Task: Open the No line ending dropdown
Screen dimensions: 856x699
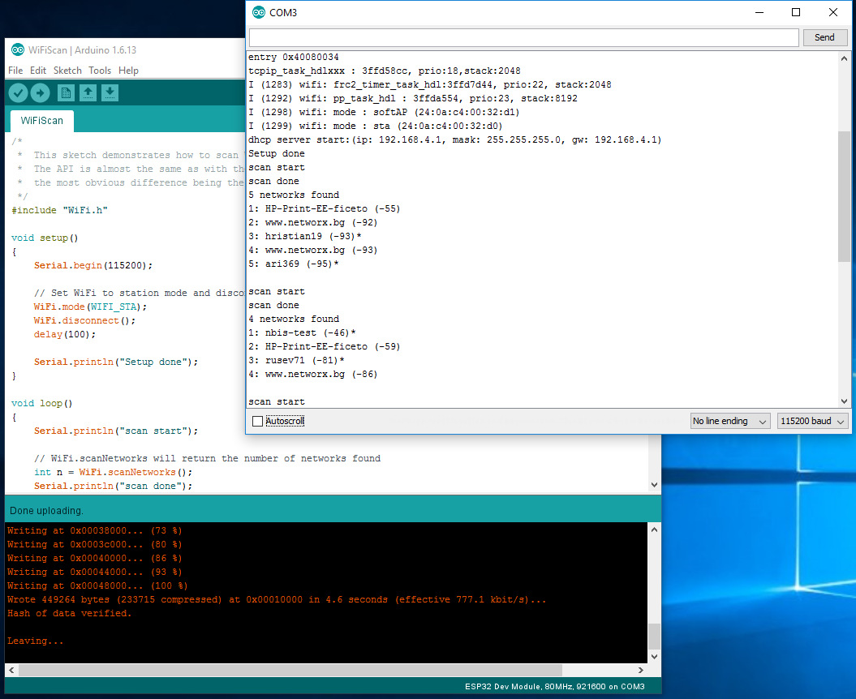Action: [x=729, y=420]
